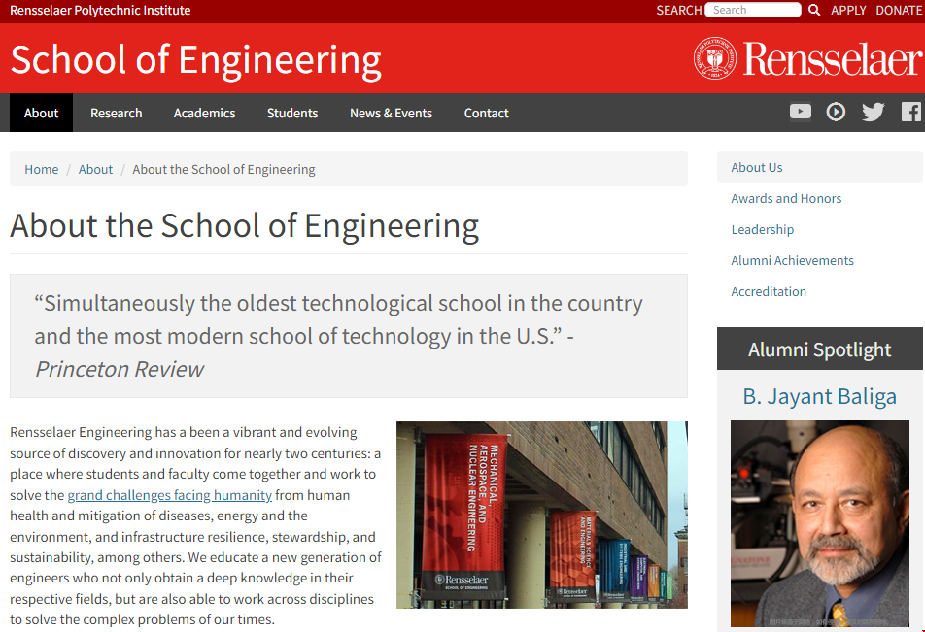Open grand challenges facing humanity link
Screen dimensions: 925x632
click(170, 495)
